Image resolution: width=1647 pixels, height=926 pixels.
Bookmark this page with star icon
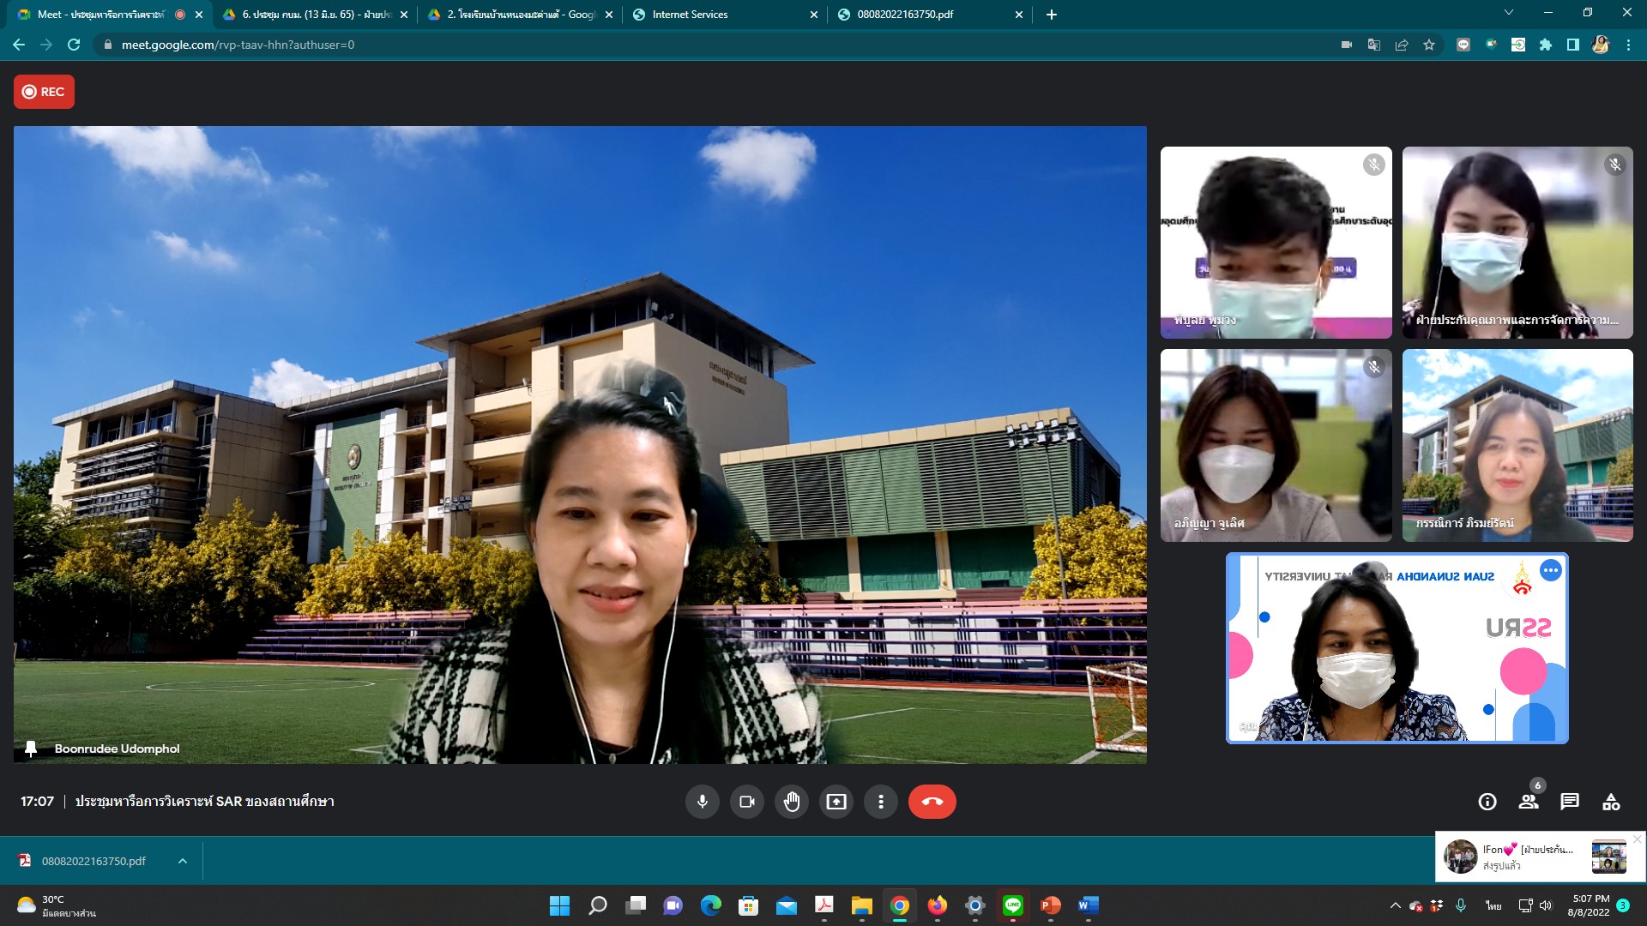(1428, 45)
